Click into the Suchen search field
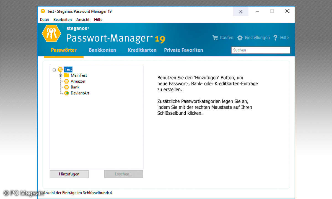332x199 pixels. coord(261,50)
